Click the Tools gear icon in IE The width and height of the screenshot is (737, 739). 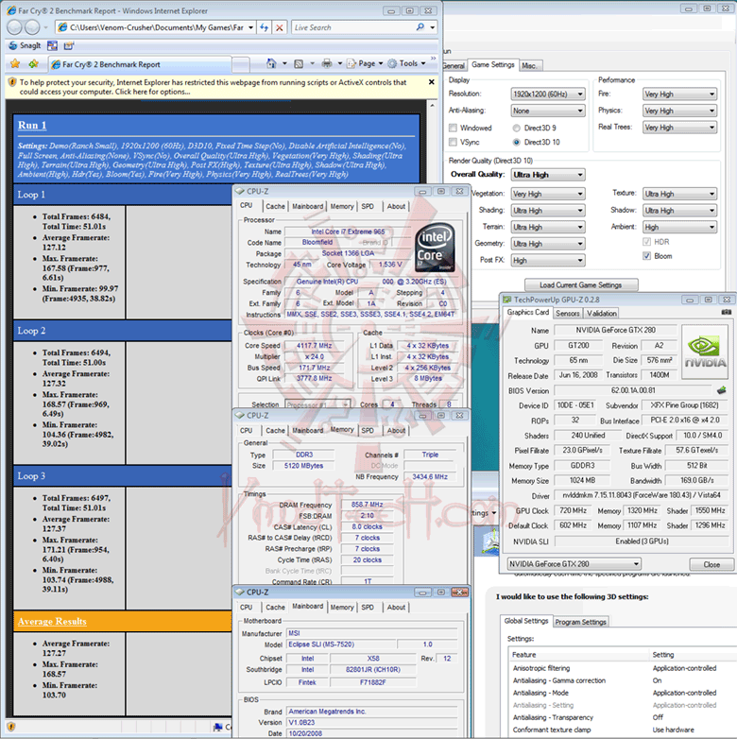392,63
